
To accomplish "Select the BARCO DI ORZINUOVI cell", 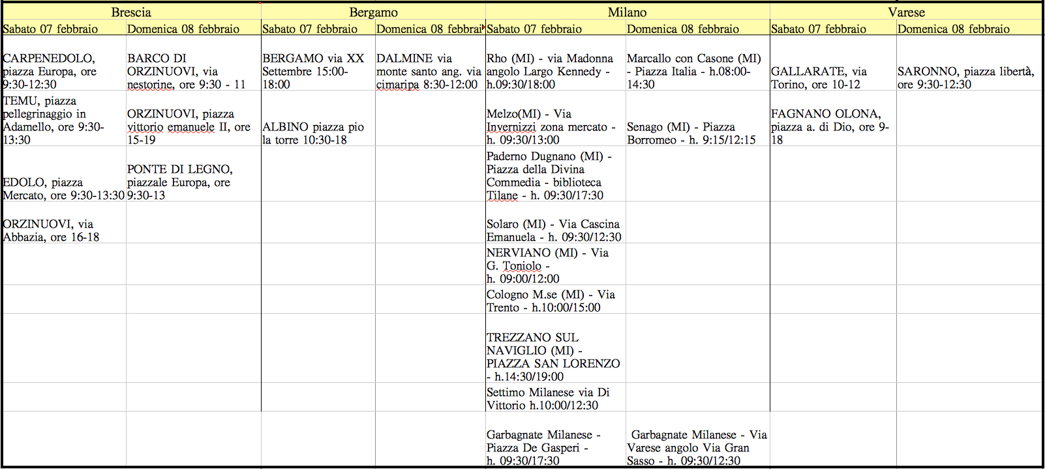I will pyautogui.click(x=194, y=63).
